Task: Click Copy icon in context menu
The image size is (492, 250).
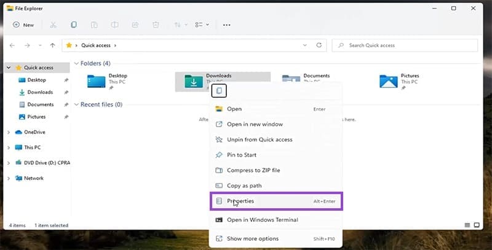Action: pos(219,91)
